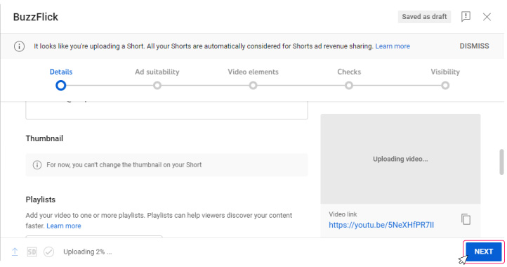Close the BuzzFlick upload dialog
The height and width of the screenshot is (267, 507).
pyautogui.click(x=487, y=17)
